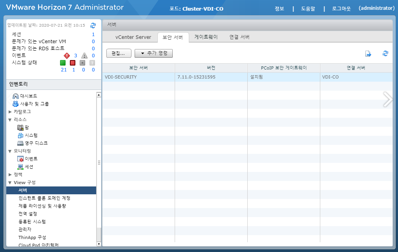Click inventory scrollbar up arrow
Screen dimensions: 398x252
coord(99,95)
